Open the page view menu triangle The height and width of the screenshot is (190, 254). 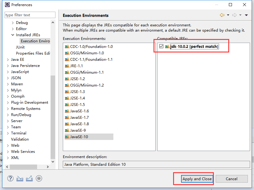(x=246, y=15)
